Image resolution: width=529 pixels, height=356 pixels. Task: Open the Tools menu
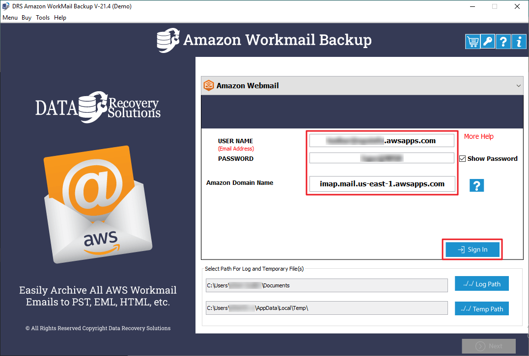42,18
